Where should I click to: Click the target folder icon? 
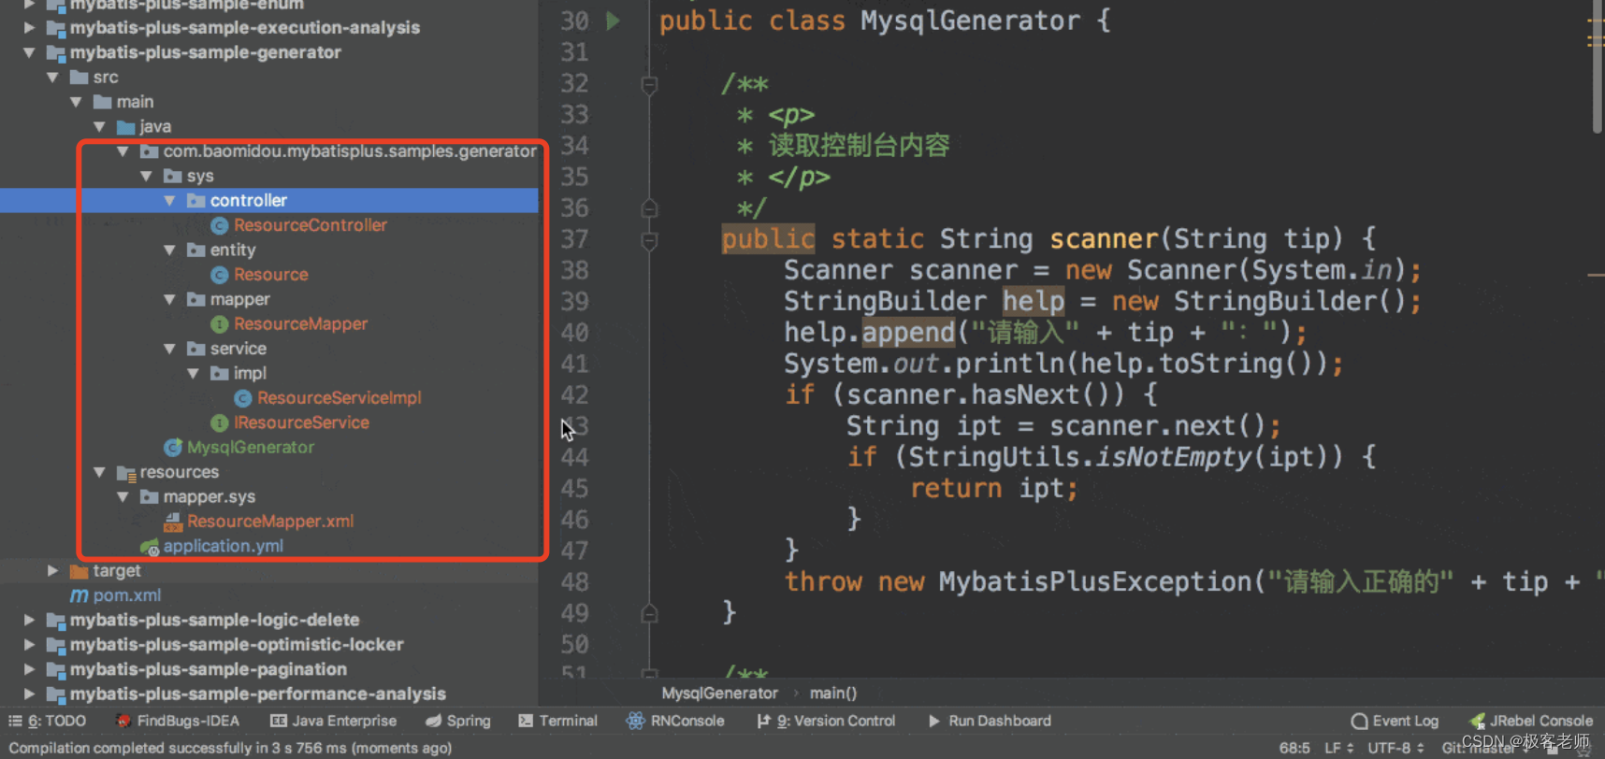coord(79,571)
